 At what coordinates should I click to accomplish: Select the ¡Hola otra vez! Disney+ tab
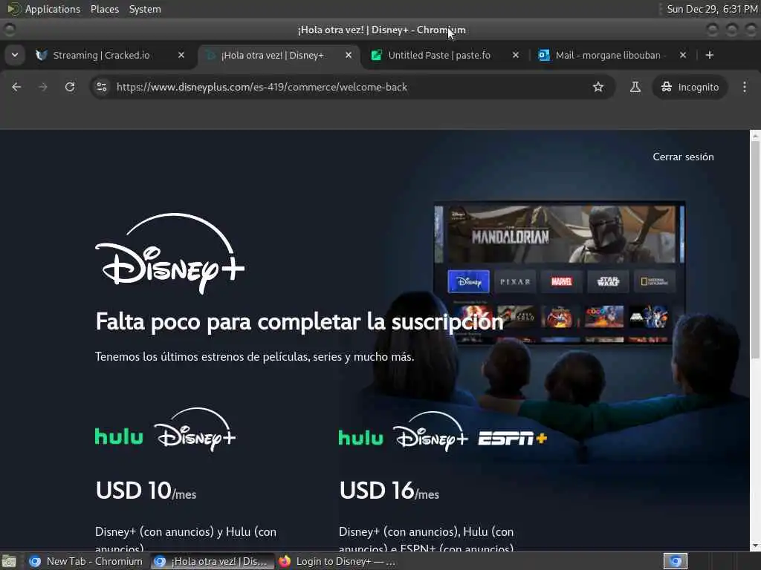[x=279, y=55]
